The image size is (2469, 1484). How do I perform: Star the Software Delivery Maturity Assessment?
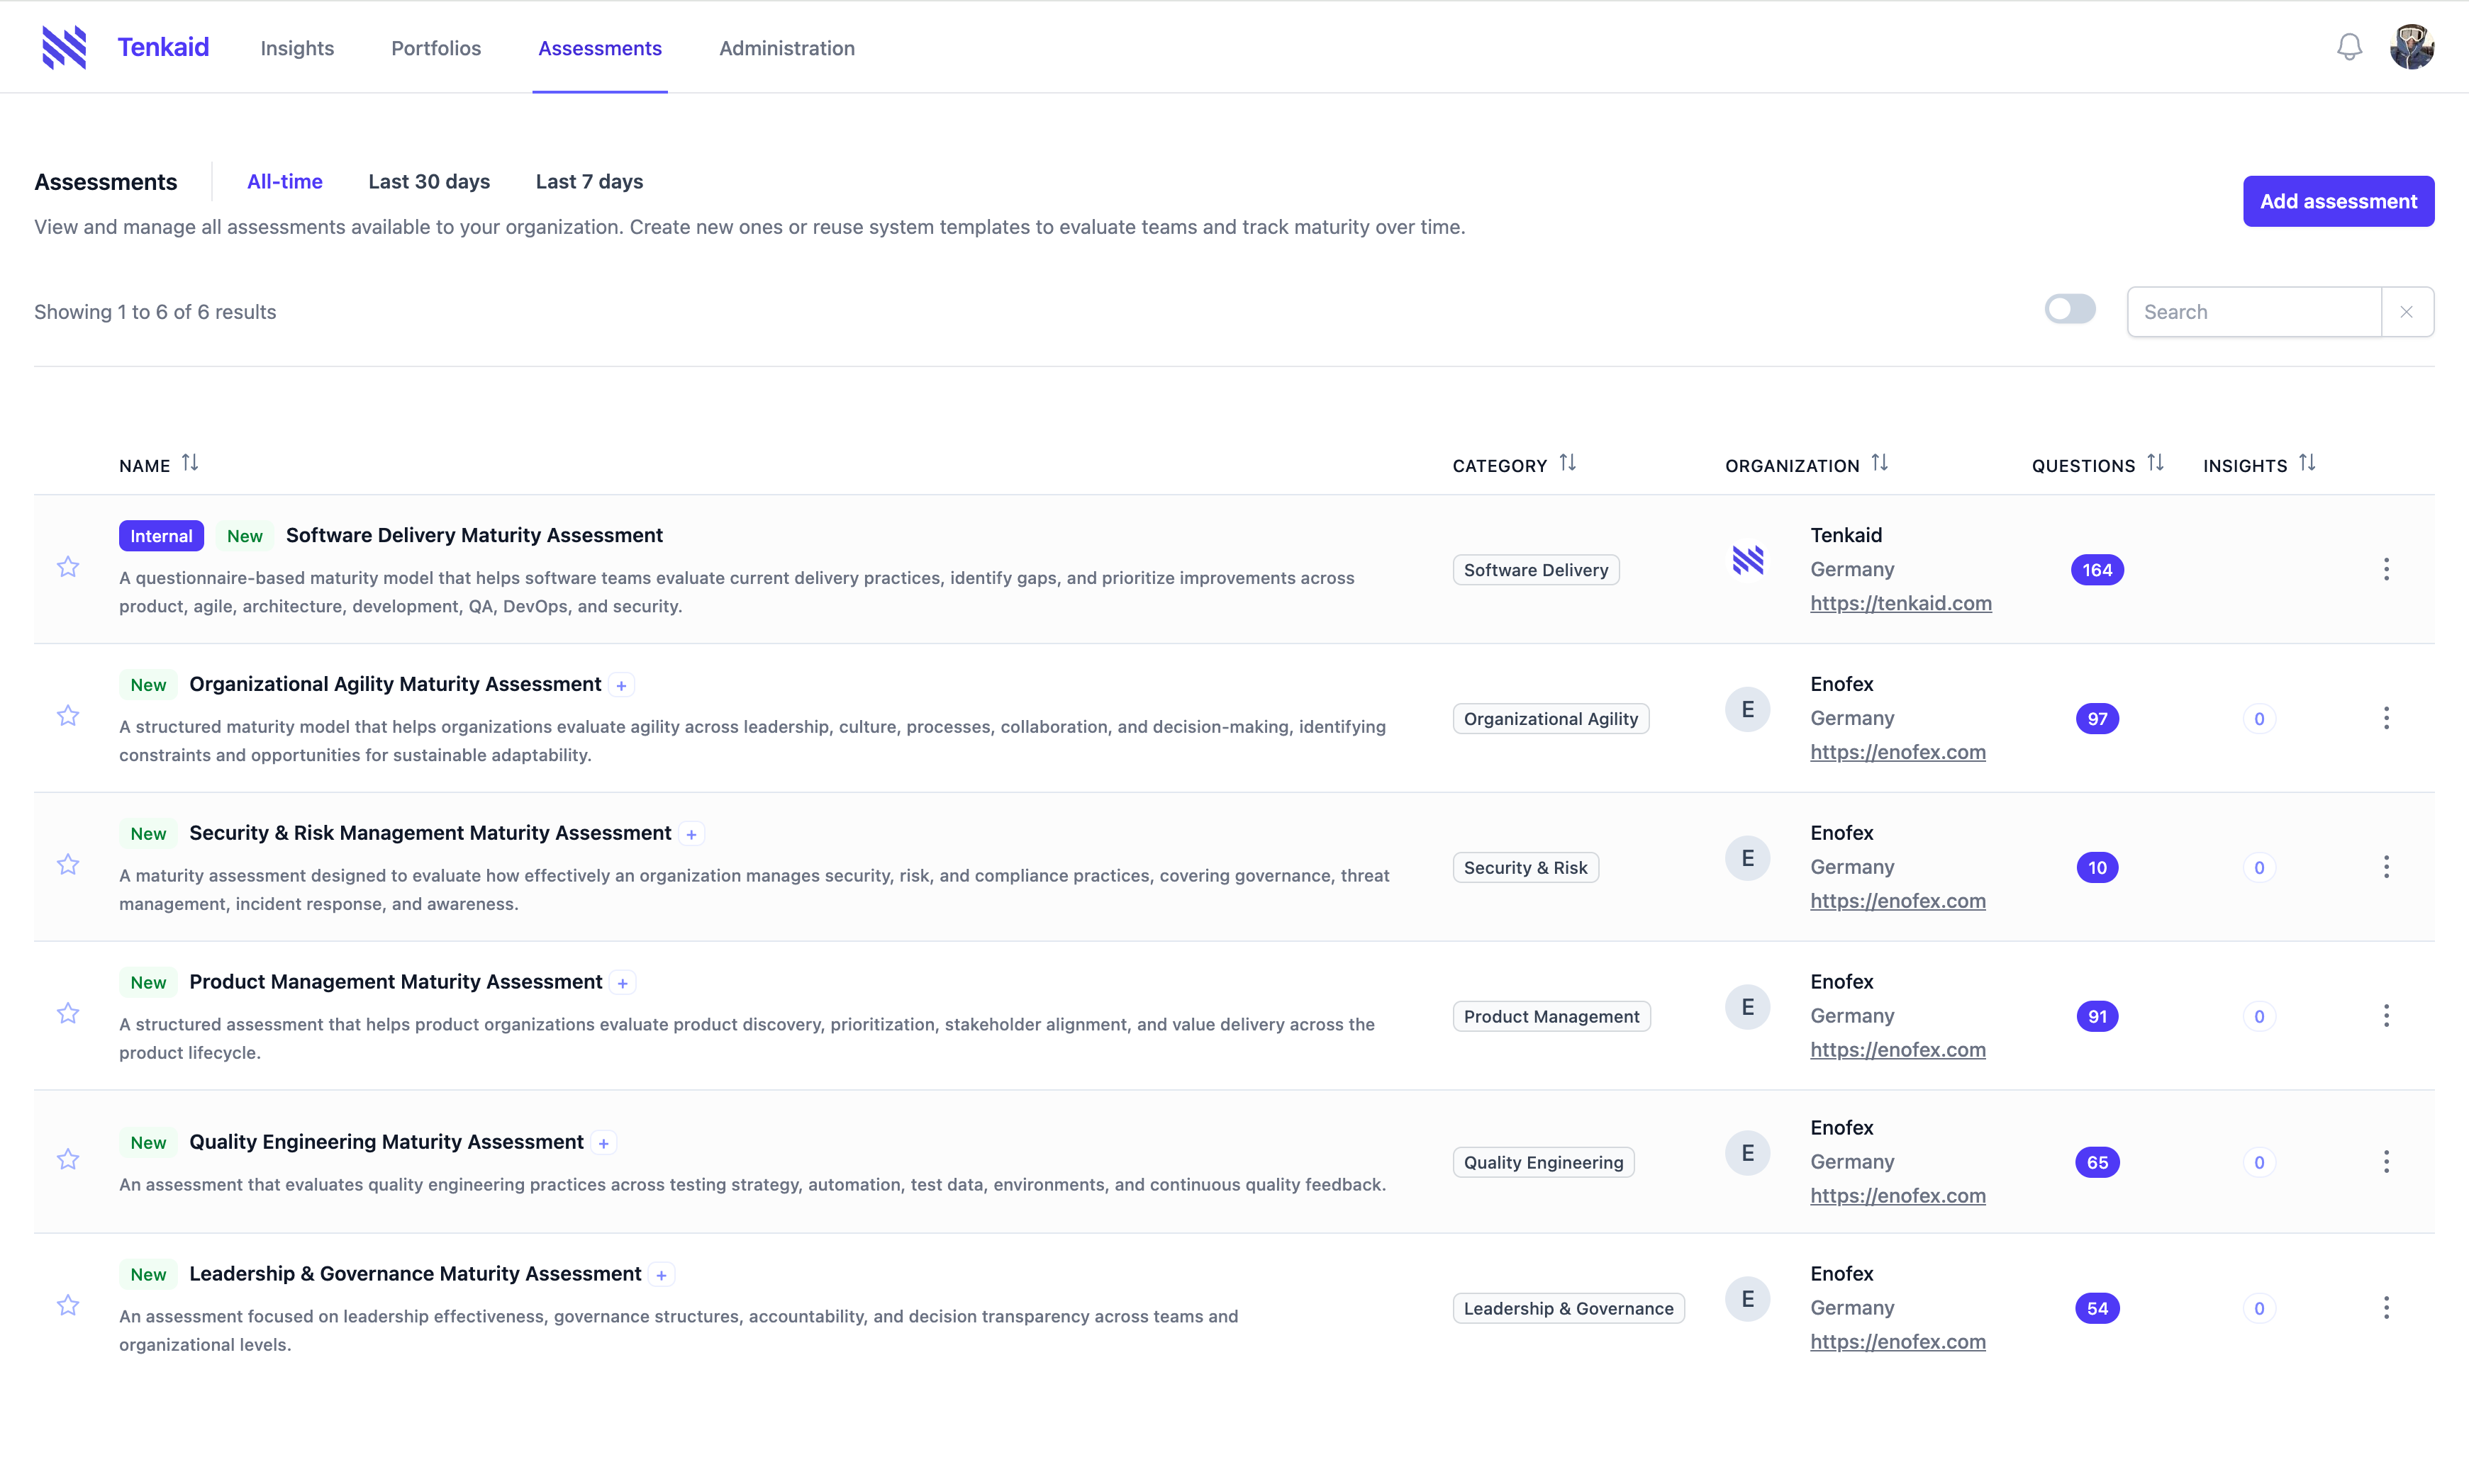[x=67, y=567]
